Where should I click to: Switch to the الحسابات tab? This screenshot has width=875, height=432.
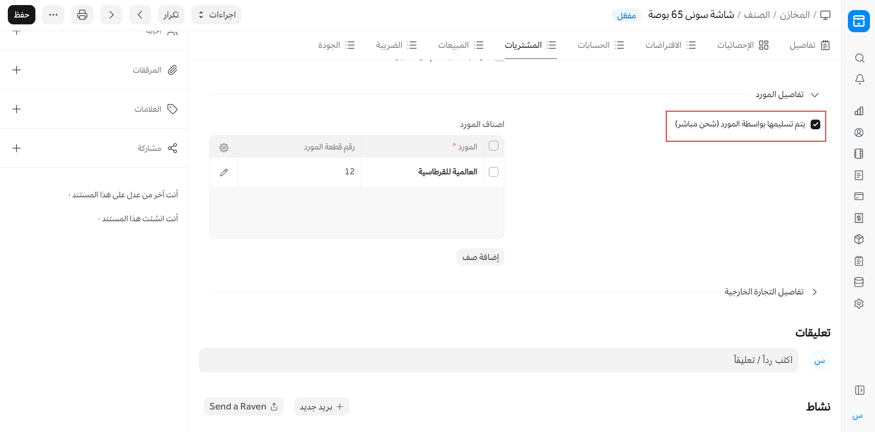pos(600,45)
